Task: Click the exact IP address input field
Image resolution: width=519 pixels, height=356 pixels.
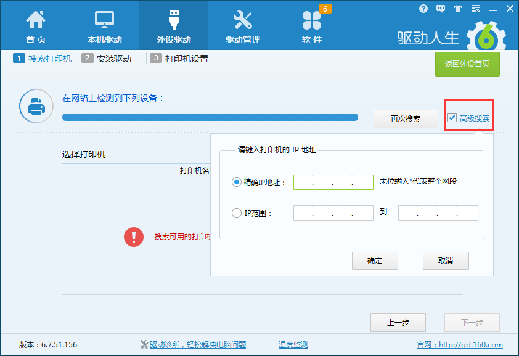Action: pos(333,182)
